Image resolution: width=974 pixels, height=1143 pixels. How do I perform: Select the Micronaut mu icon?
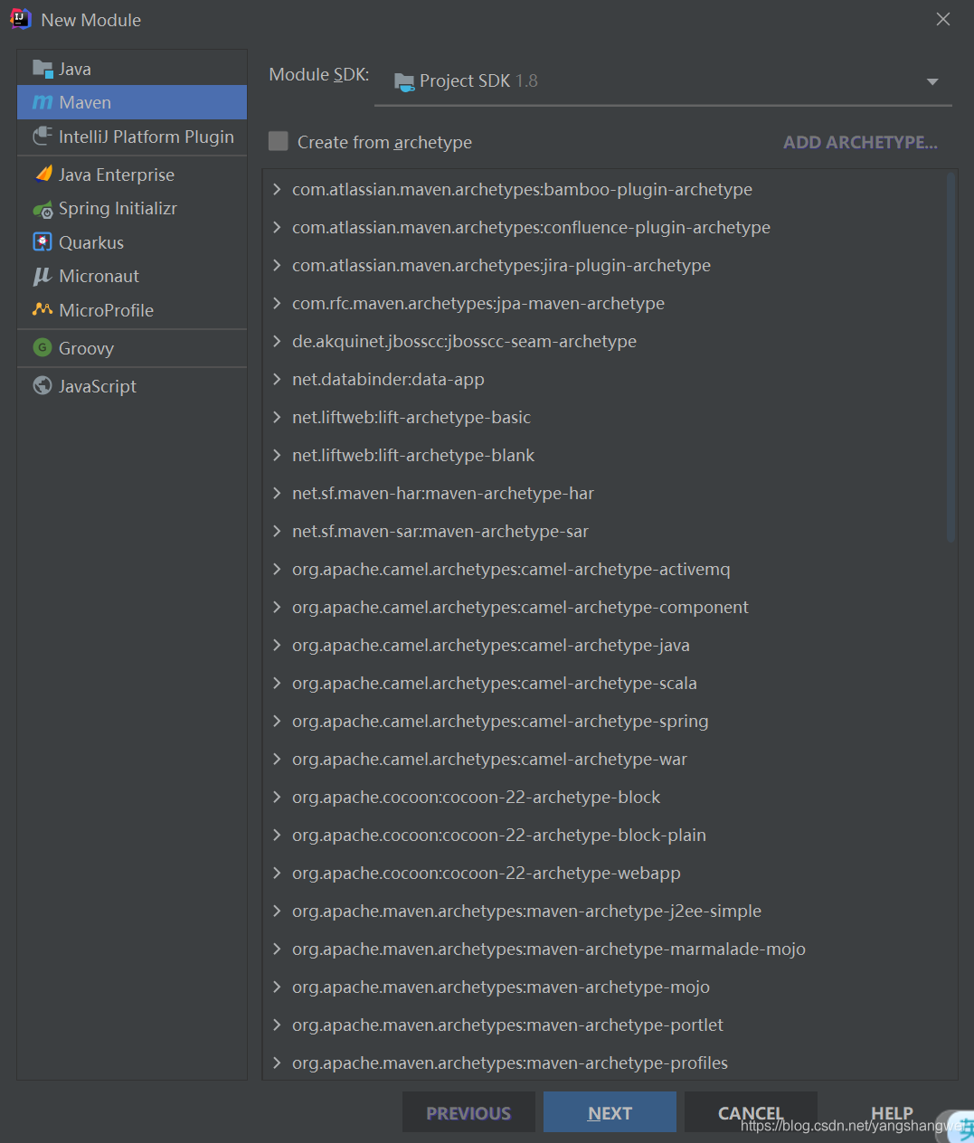(43, 277)
